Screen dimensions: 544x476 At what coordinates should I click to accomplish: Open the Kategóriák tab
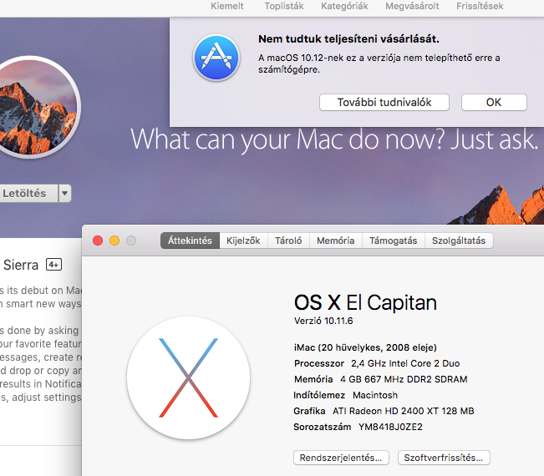(344, 6)
